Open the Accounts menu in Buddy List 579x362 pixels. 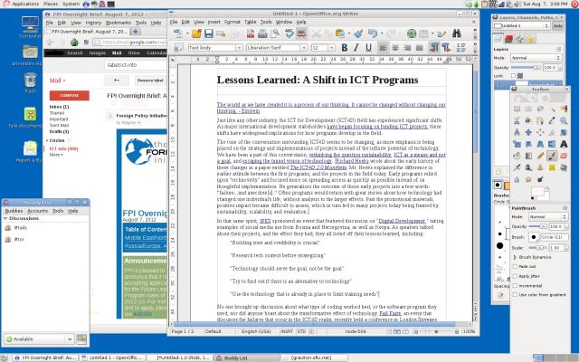(x=36, y=210)
